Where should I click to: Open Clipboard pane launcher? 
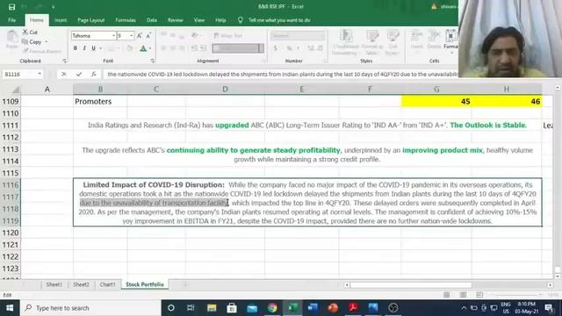(64, 61)
